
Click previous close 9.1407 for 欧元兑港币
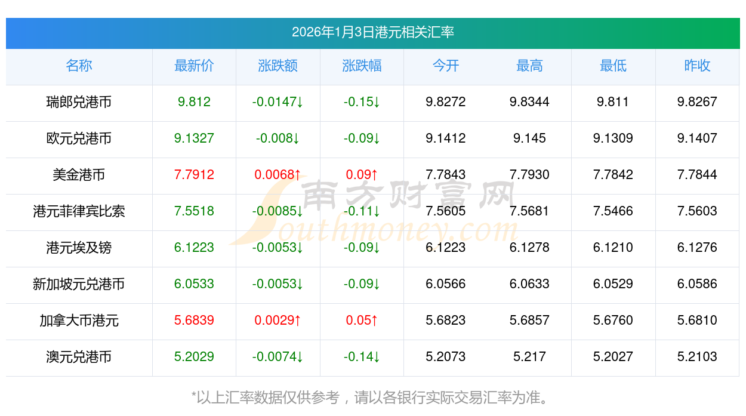pyautogui.click(x=697, y=138)
